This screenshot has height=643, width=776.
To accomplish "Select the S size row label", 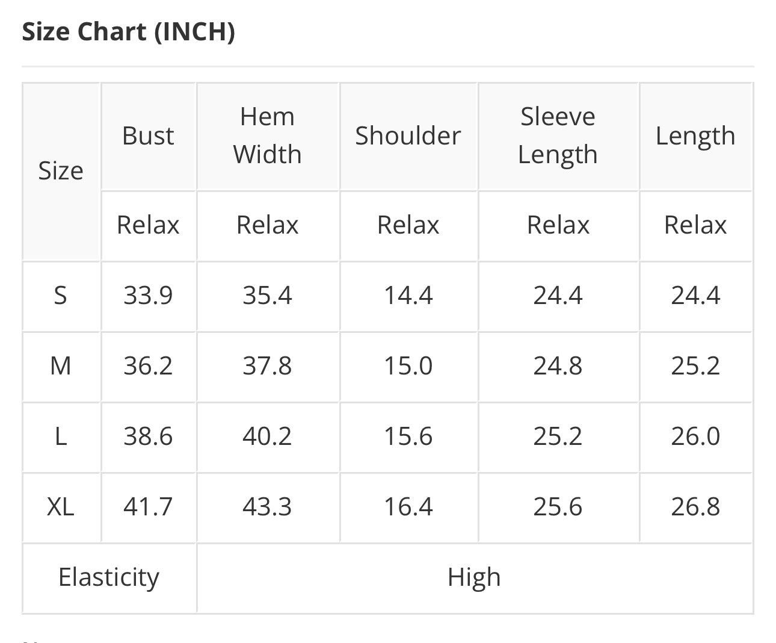I will click(x=61, y=296).
